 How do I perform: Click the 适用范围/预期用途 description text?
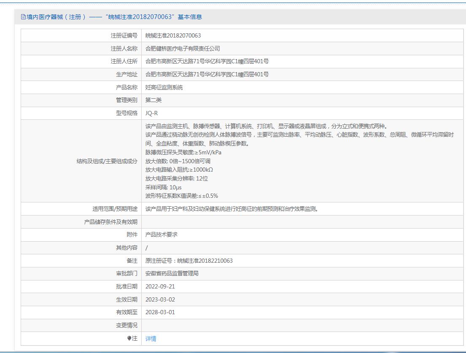coord(231,209)
